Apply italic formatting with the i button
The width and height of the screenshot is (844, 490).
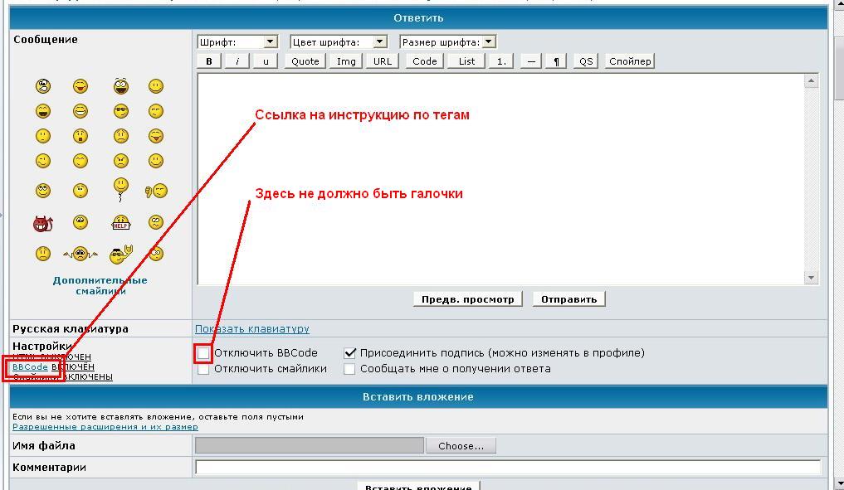pos(237,61)
